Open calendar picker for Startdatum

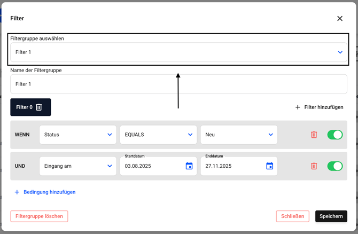[189, 166]
